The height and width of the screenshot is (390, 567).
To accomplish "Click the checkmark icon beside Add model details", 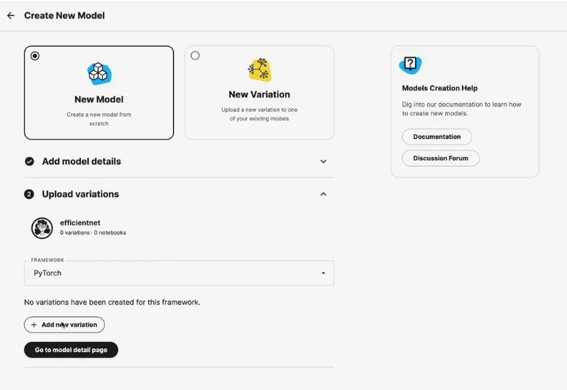I will click(x=29, y=161).
